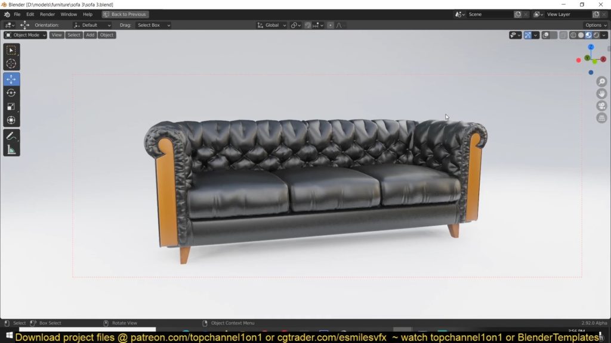Click the Back to Previous button
The height and width of the screenshot is (343, 611).
coord(125,14)
